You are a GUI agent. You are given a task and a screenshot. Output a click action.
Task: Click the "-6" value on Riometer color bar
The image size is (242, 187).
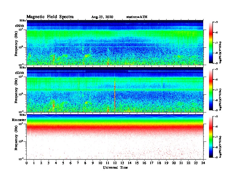[216, 127]
